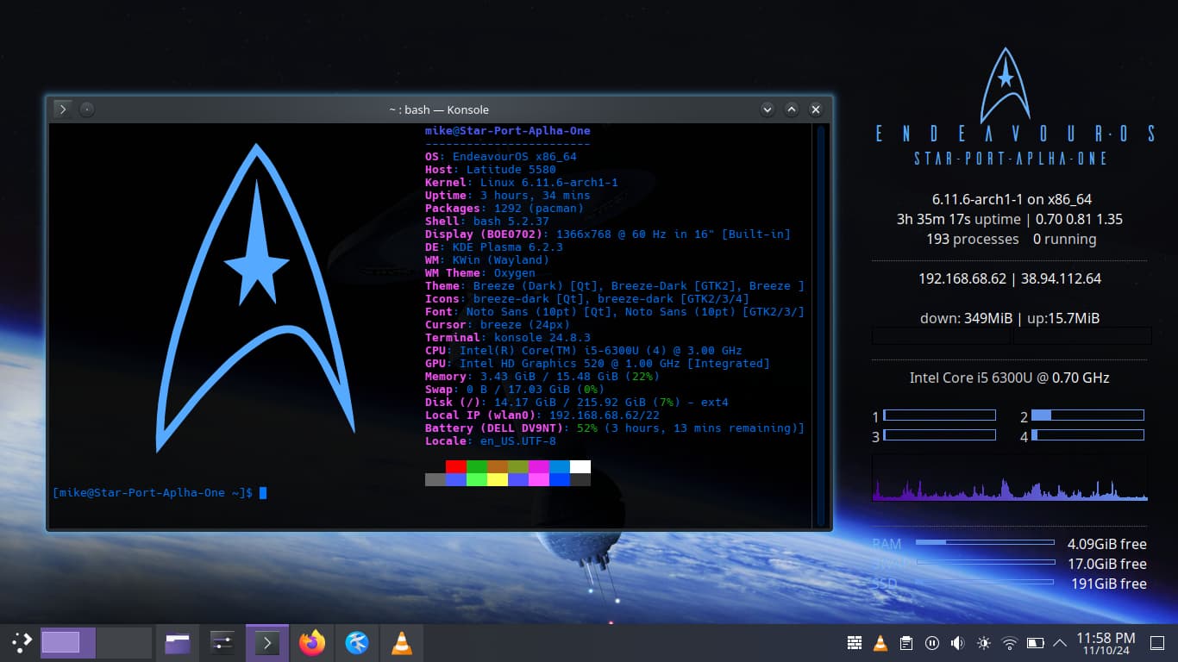Launch VLC from the taskbar
Image resolution: width=1178 pixels, height=662 pixels.
point(401,643)
